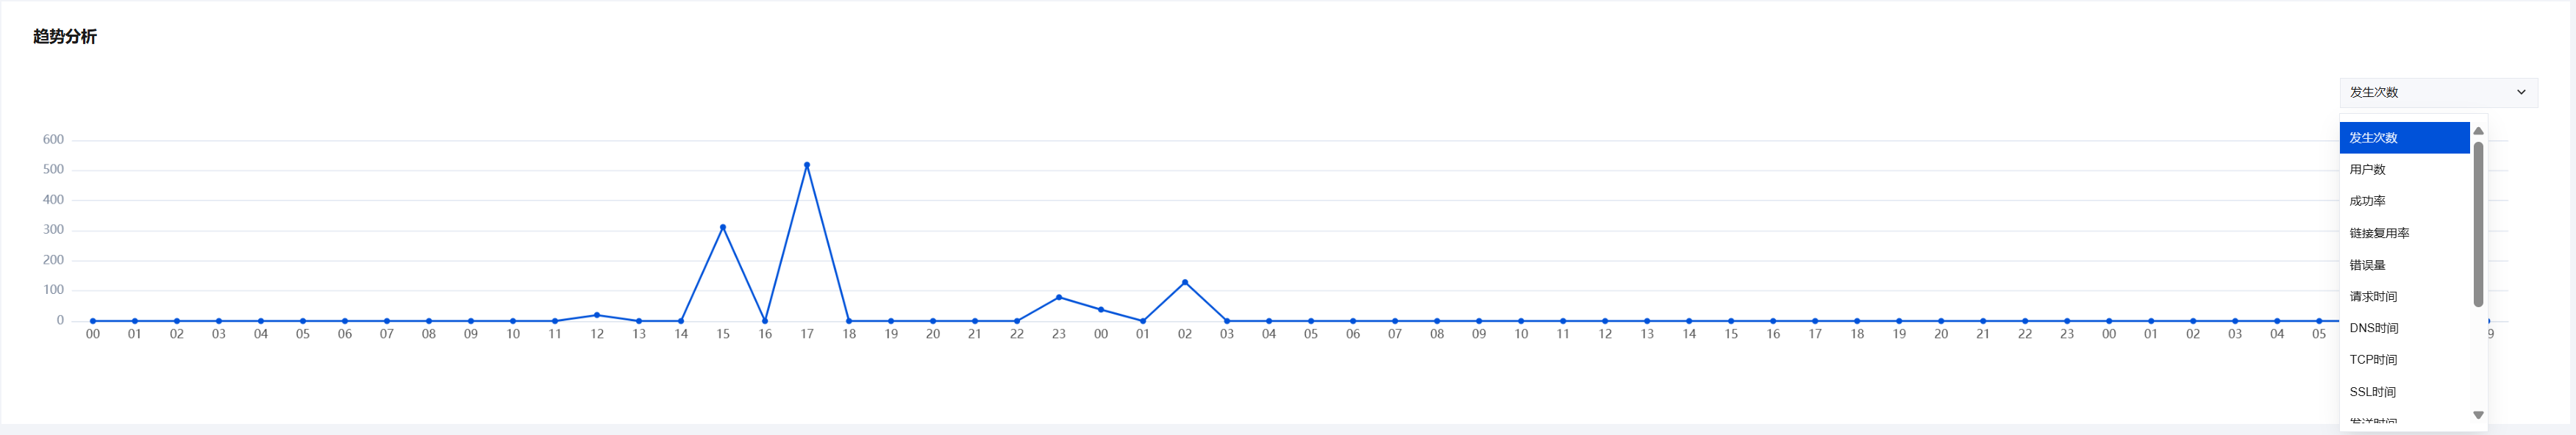Image resolution: width=2576 pixels, height=435 pixels.
Task: Click the scroll up arrow in dropdown
Action: point(2478,131)
